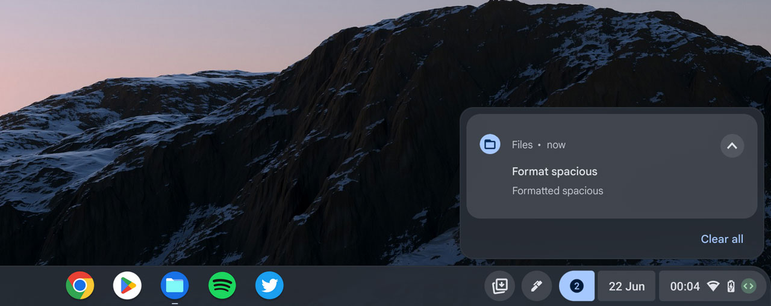Image resolution: width=771 pixels, height=306 pixels.
Task: Click the Files folder icon in notification
Action: [x=490, y=144]
